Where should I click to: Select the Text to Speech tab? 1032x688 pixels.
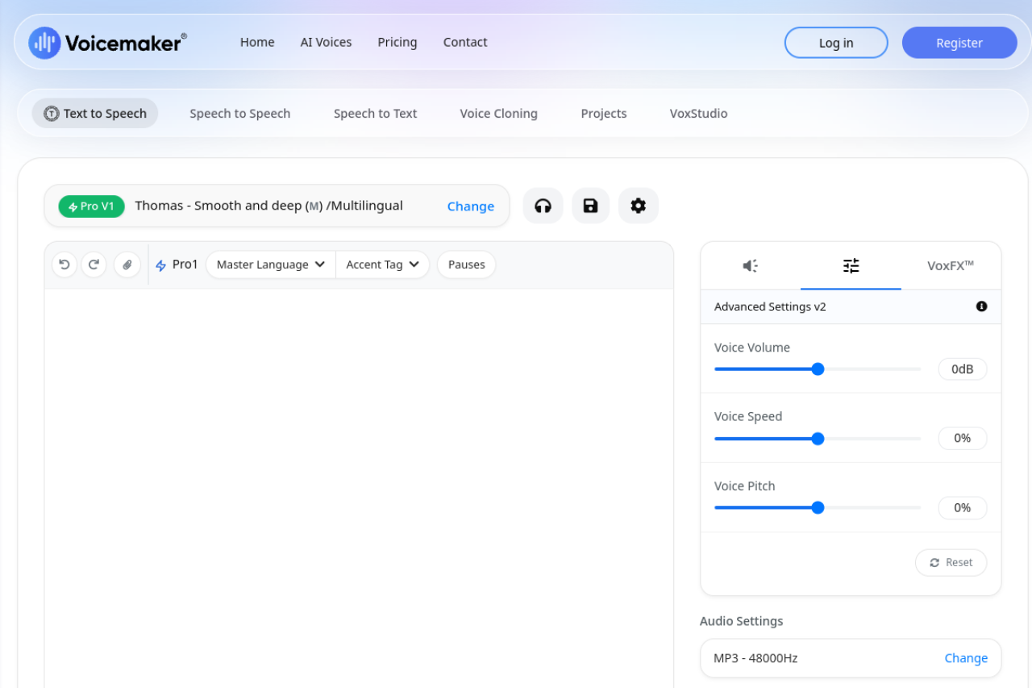point(95,114)
